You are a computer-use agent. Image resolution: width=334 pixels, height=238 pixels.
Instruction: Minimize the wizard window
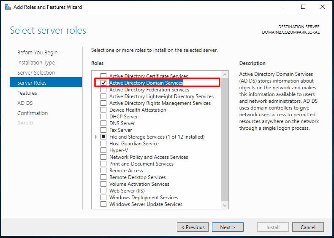tap(284, 7)
